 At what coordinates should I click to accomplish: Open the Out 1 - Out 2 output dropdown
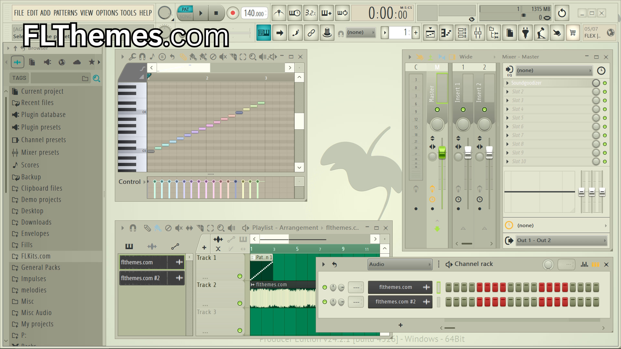(561, 240)
